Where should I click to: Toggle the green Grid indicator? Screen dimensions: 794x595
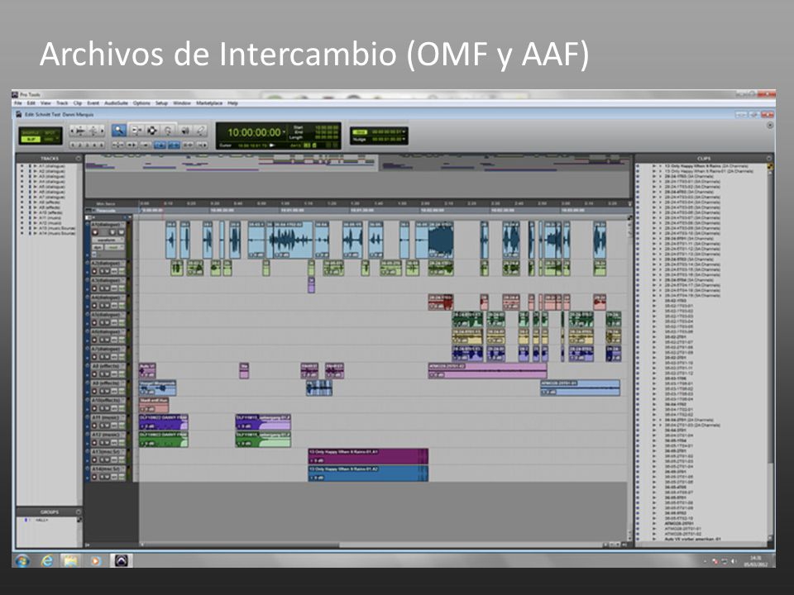[360, 132]
